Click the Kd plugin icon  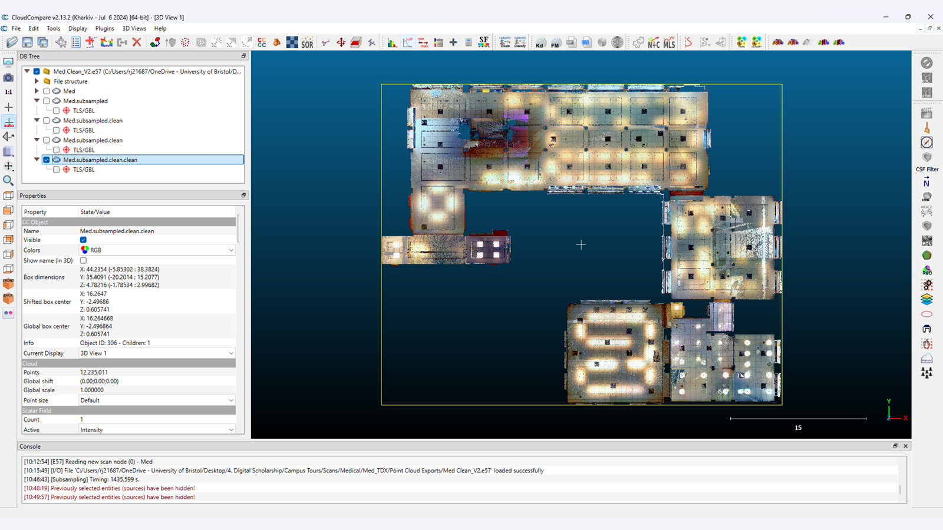tap(540, 42)
